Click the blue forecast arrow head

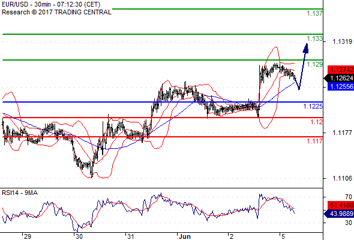[x=305, y=49]
